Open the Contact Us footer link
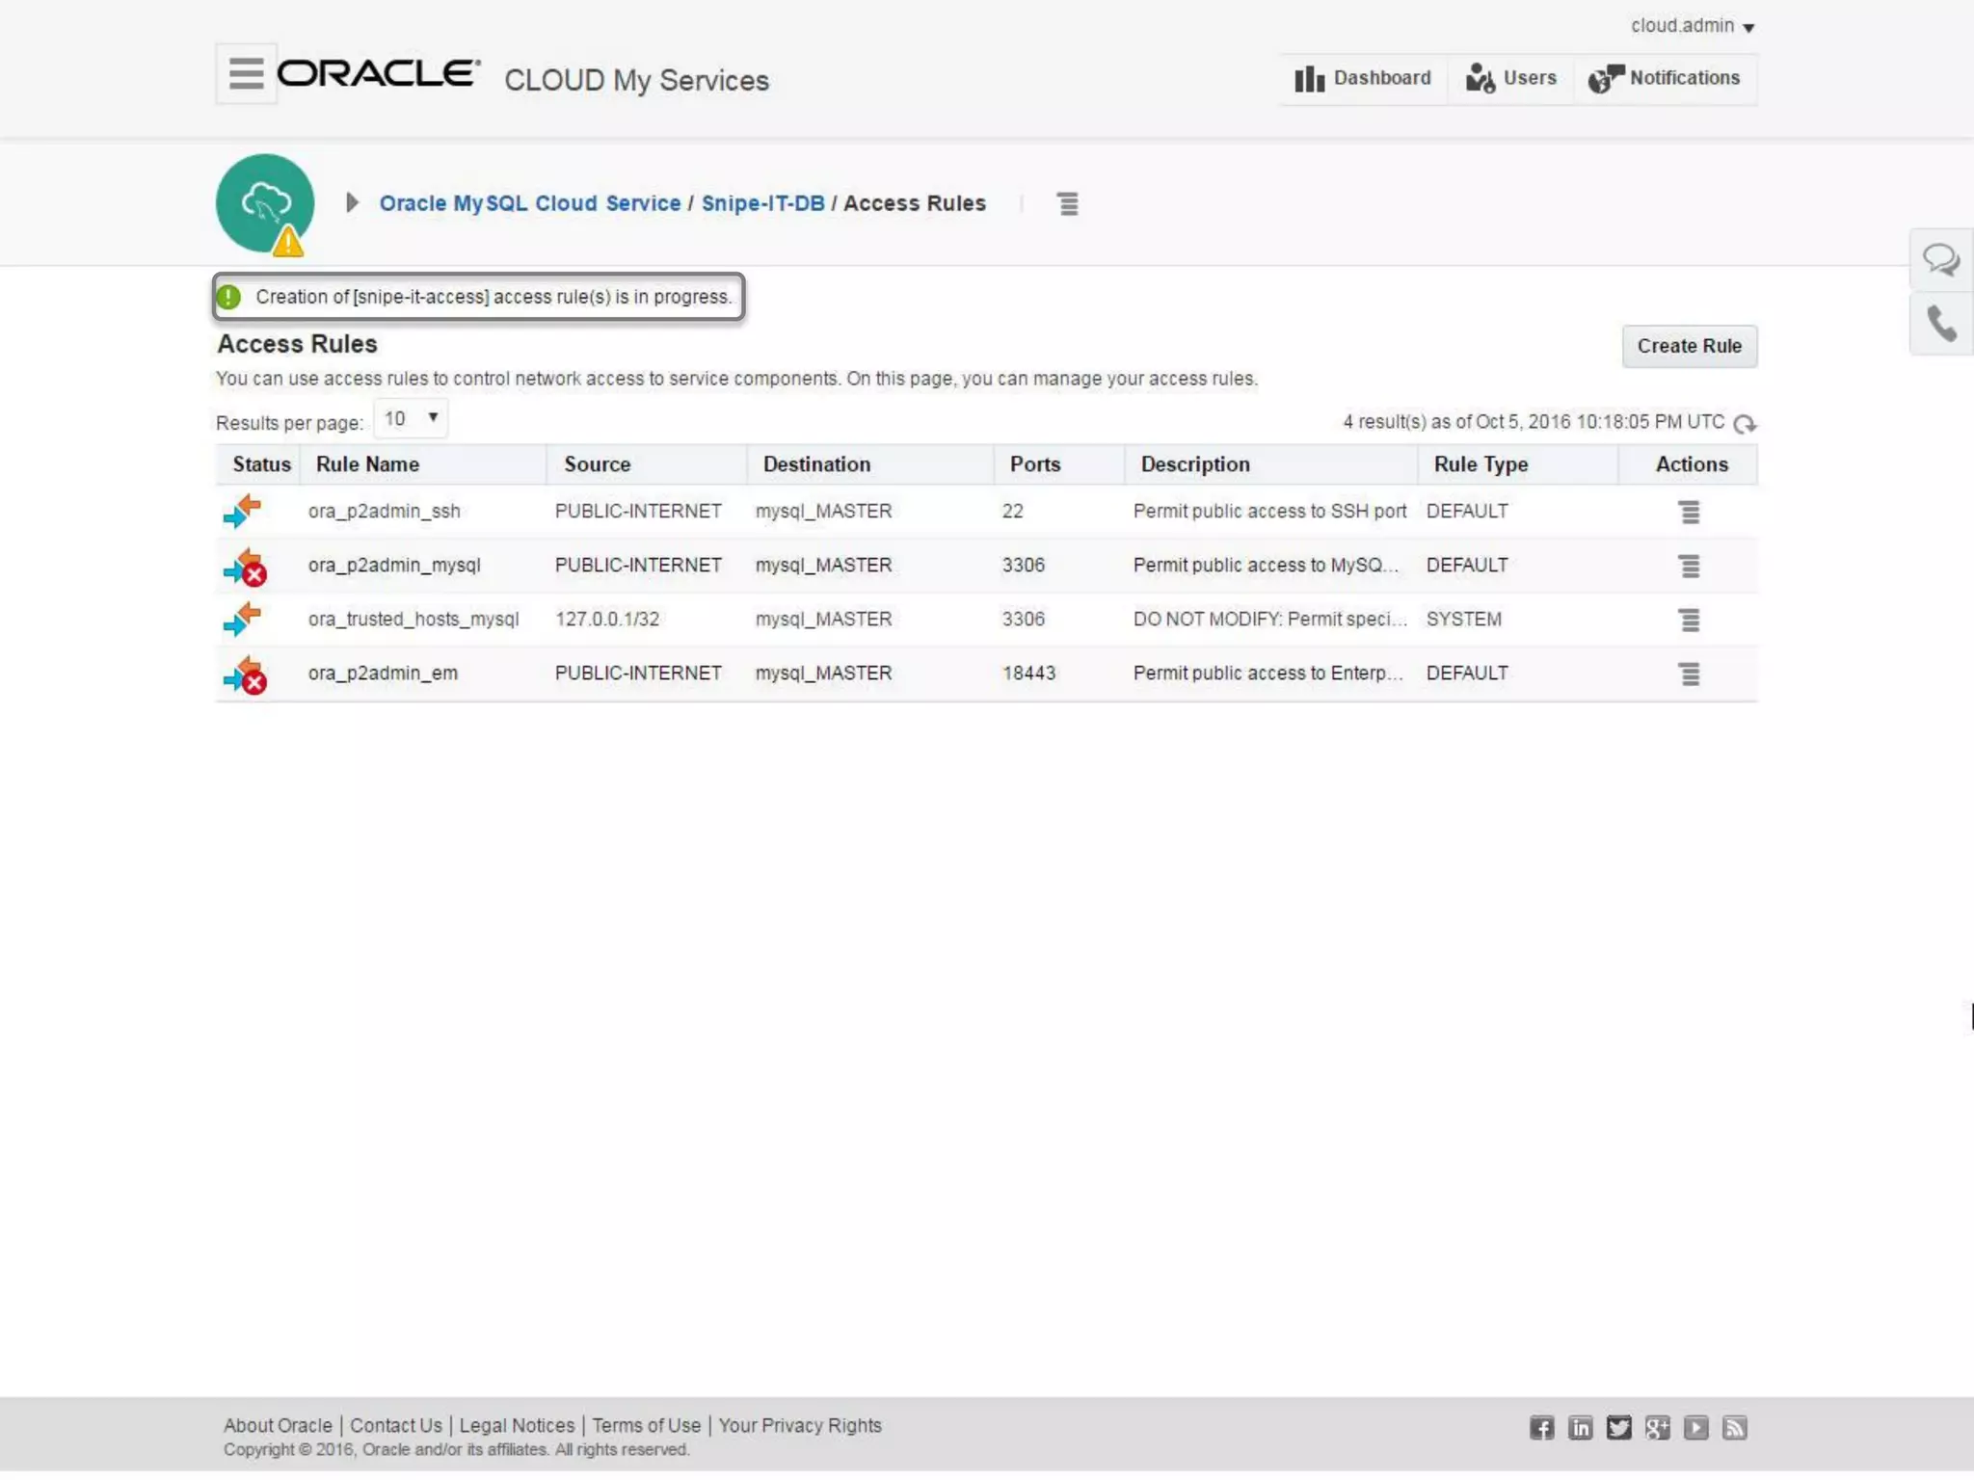Image resolution: width=1974 pixels, height=1480 pixels. tap(396, 1425)
